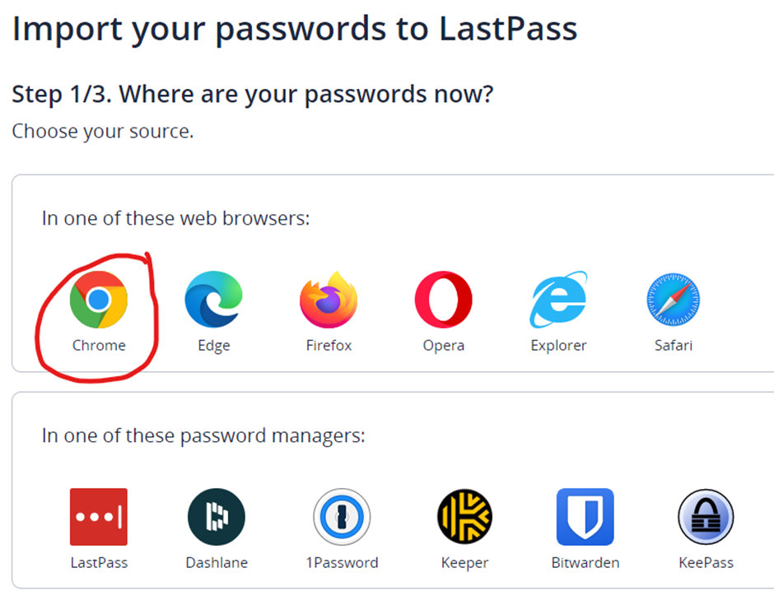774x605 pixels.
Task: Click the 1Password text label
Action: coord(342,562)
